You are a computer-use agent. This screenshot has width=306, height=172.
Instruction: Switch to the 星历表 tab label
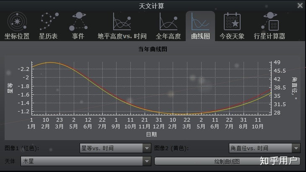click(48, 36)
